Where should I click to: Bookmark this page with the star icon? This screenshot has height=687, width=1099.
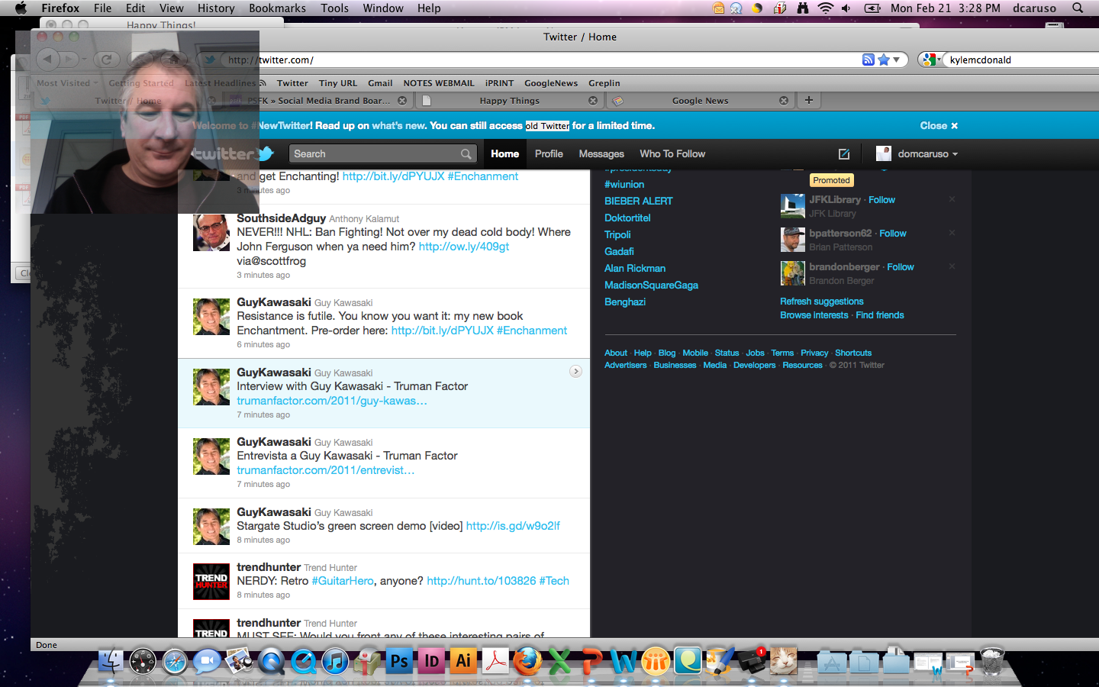coord(884,60)
